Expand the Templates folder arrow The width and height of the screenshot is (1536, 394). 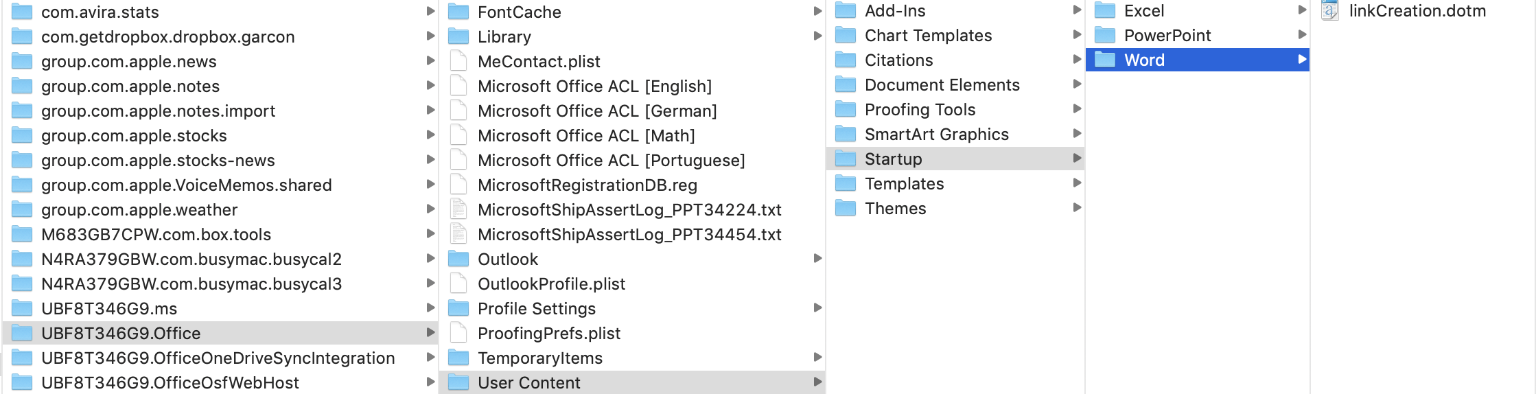1077,183
